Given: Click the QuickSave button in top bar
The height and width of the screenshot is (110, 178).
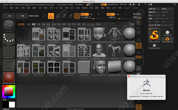Looking at the screenshot, I should coord(79,5).
